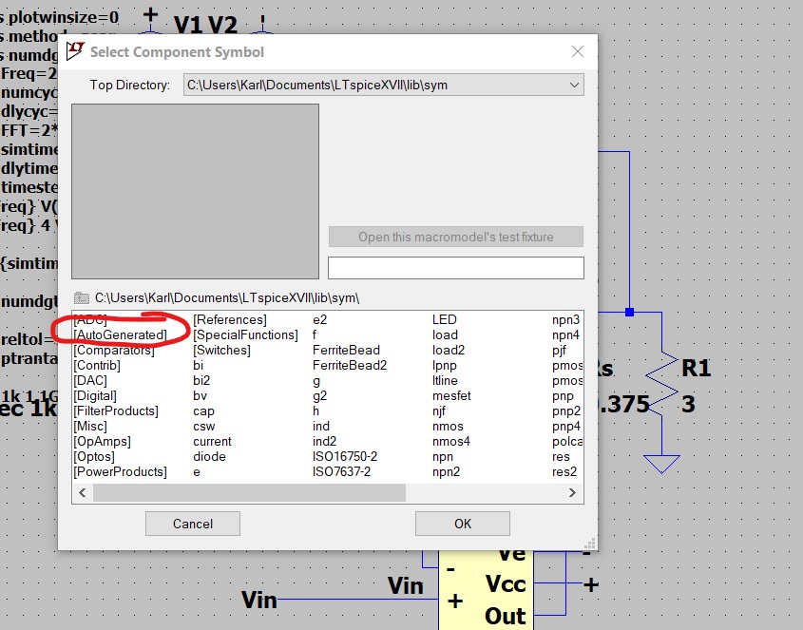Select the bi component
The height and width of the screenshot is (630, 803).
pyautogui.click(x=199, y=365)
